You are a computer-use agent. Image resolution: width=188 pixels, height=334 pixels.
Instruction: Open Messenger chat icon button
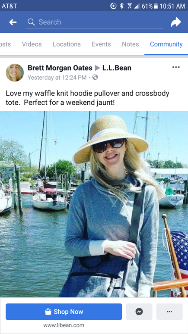click(139, 312)
